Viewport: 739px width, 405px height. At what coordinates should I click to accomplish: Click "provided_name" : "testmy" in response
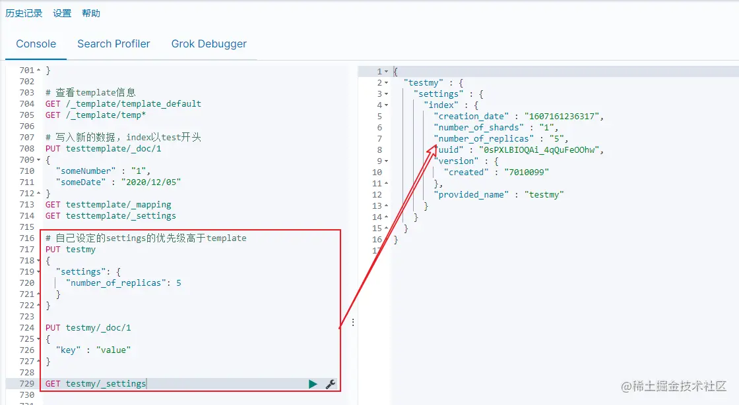point(499,195)
